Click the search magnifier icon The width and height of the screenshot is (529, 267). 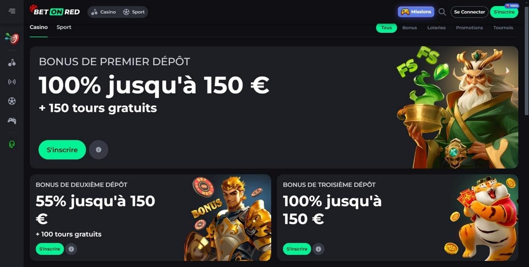[x=442, y=12]
